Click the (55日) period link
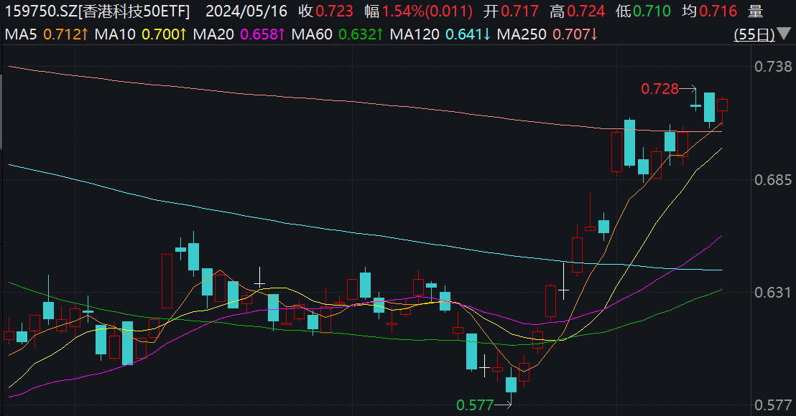This screenshot has height=416, width=796. pyautogui.click(x=754, y=34)
